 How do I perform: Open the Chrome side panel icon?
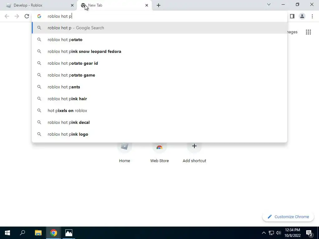(292, 16)
